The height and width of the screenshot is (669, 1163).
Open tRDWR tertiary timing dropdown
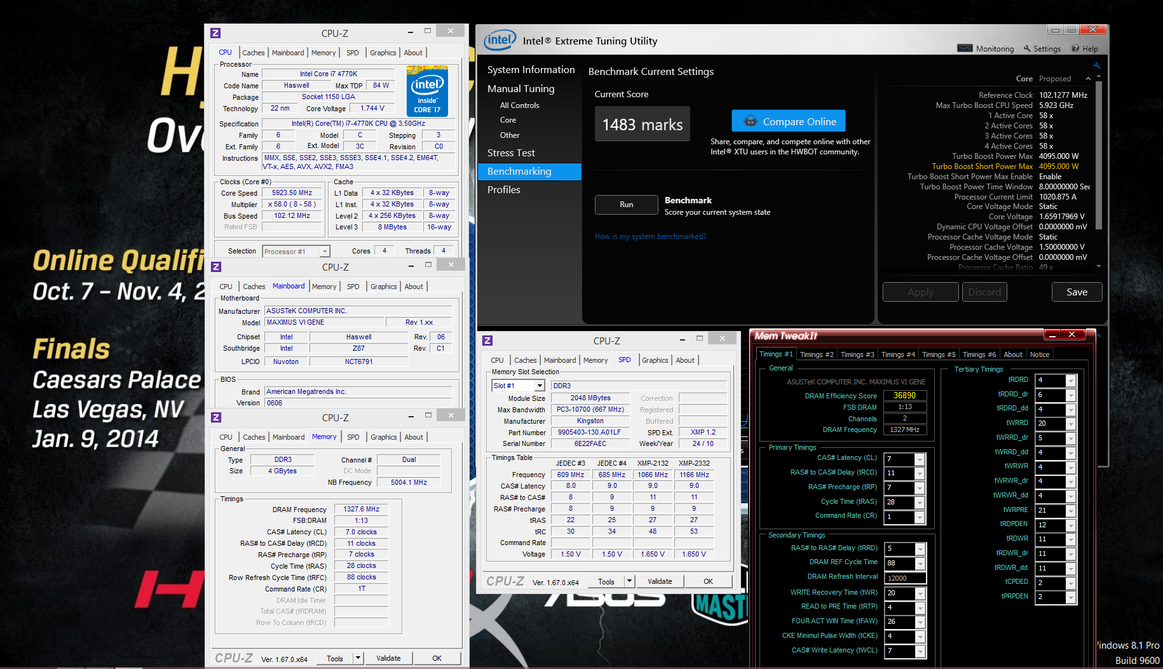1071,539
